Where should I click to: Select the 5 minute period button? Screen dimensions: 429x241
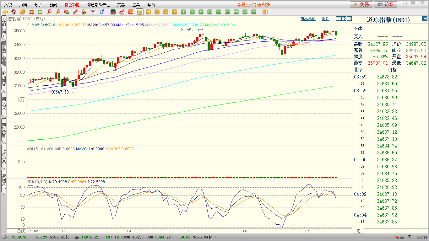pyautogui.click(x=201, y=12)
